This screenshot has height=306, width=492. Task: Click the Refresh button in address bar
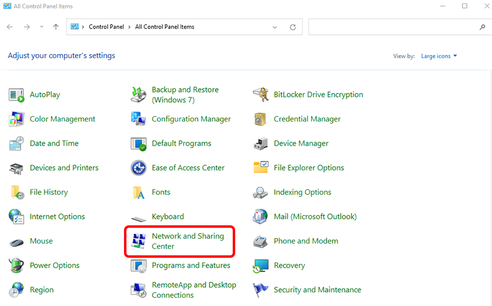pyautogui.click(x=293, y=27)
